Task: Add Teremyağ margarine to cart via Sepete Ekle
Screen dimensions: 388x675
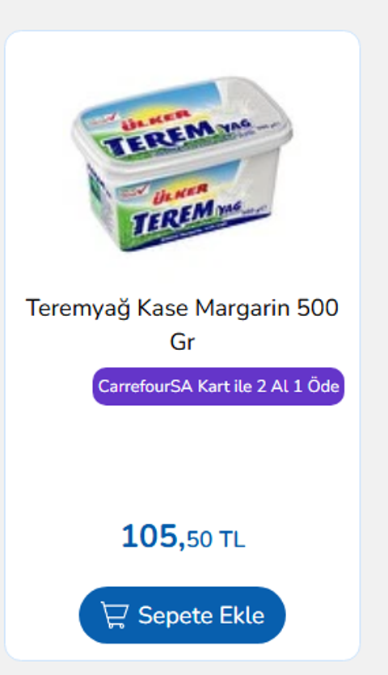Action: coord(182,614)
